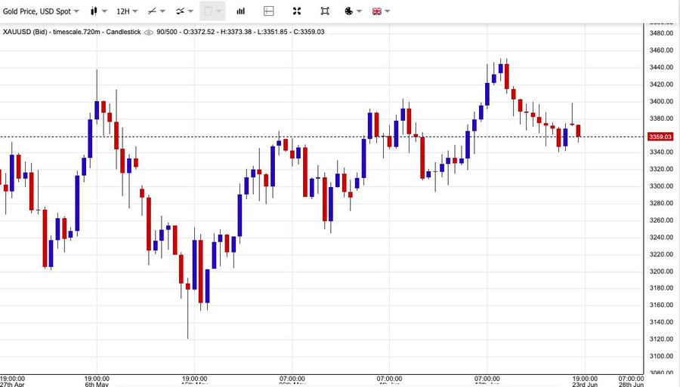Click the greyed-out magnet tool button
This screenshot has width=680, height=387.
point(212,11)
